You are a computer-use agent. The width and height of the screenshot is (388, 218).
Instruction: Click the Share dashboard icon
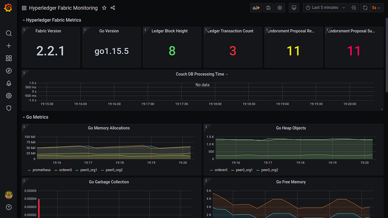(x=113, y=8)
